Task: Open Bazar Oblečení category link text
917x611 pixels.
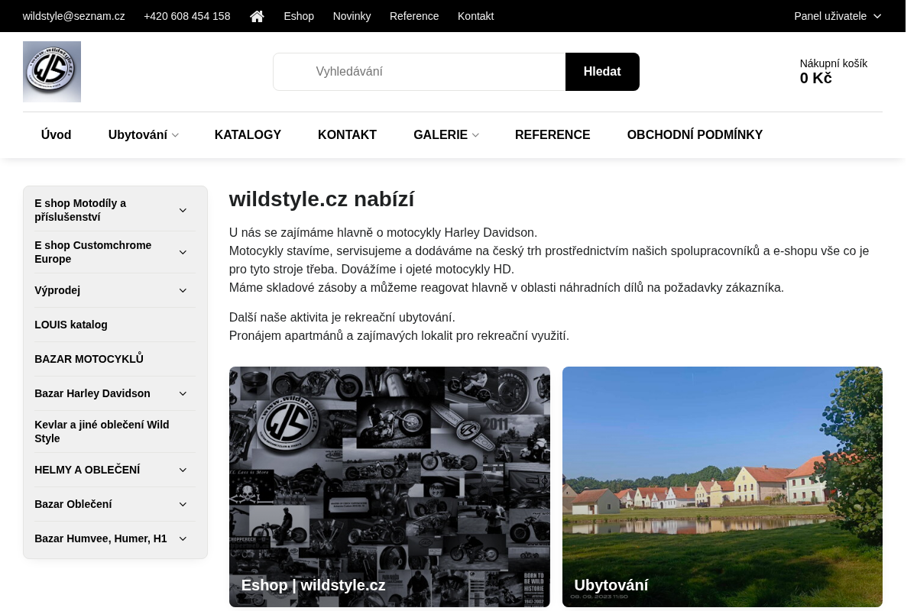Action: coord(73,504)
